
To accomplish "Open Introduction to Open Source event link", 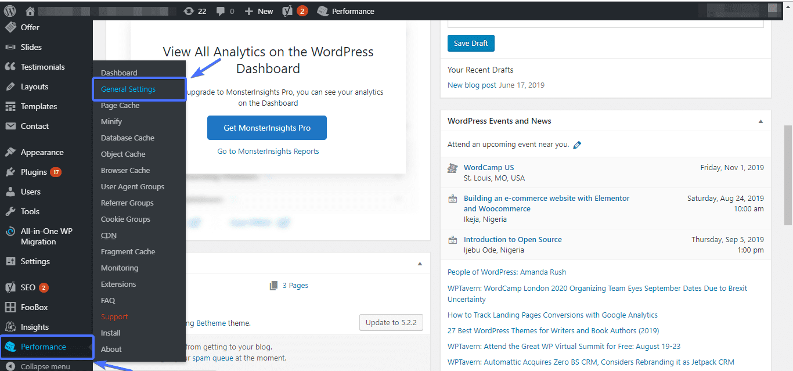I will (x=513, y=239).
